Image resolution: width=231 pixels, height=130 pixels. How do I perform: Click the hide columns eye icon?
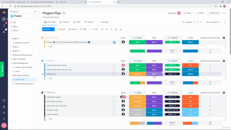(x=107, y=29)
